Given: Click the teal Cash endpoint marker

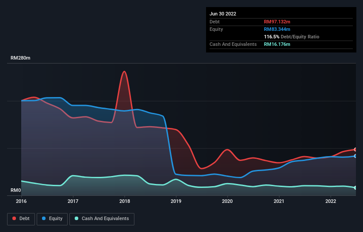Looking at the screenshot, I should [x=355, y=188].
